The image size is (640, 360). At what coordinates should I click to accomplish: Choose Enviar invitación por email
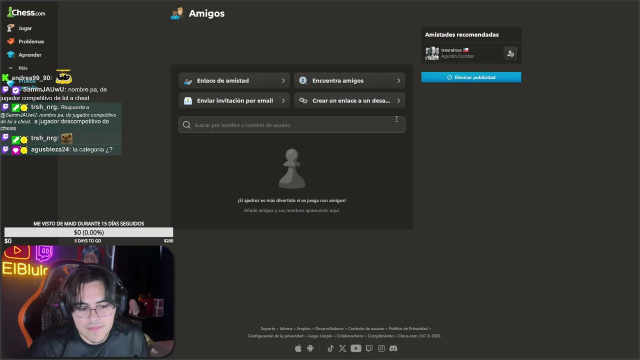pyautogui.click(x=234, y=100)
